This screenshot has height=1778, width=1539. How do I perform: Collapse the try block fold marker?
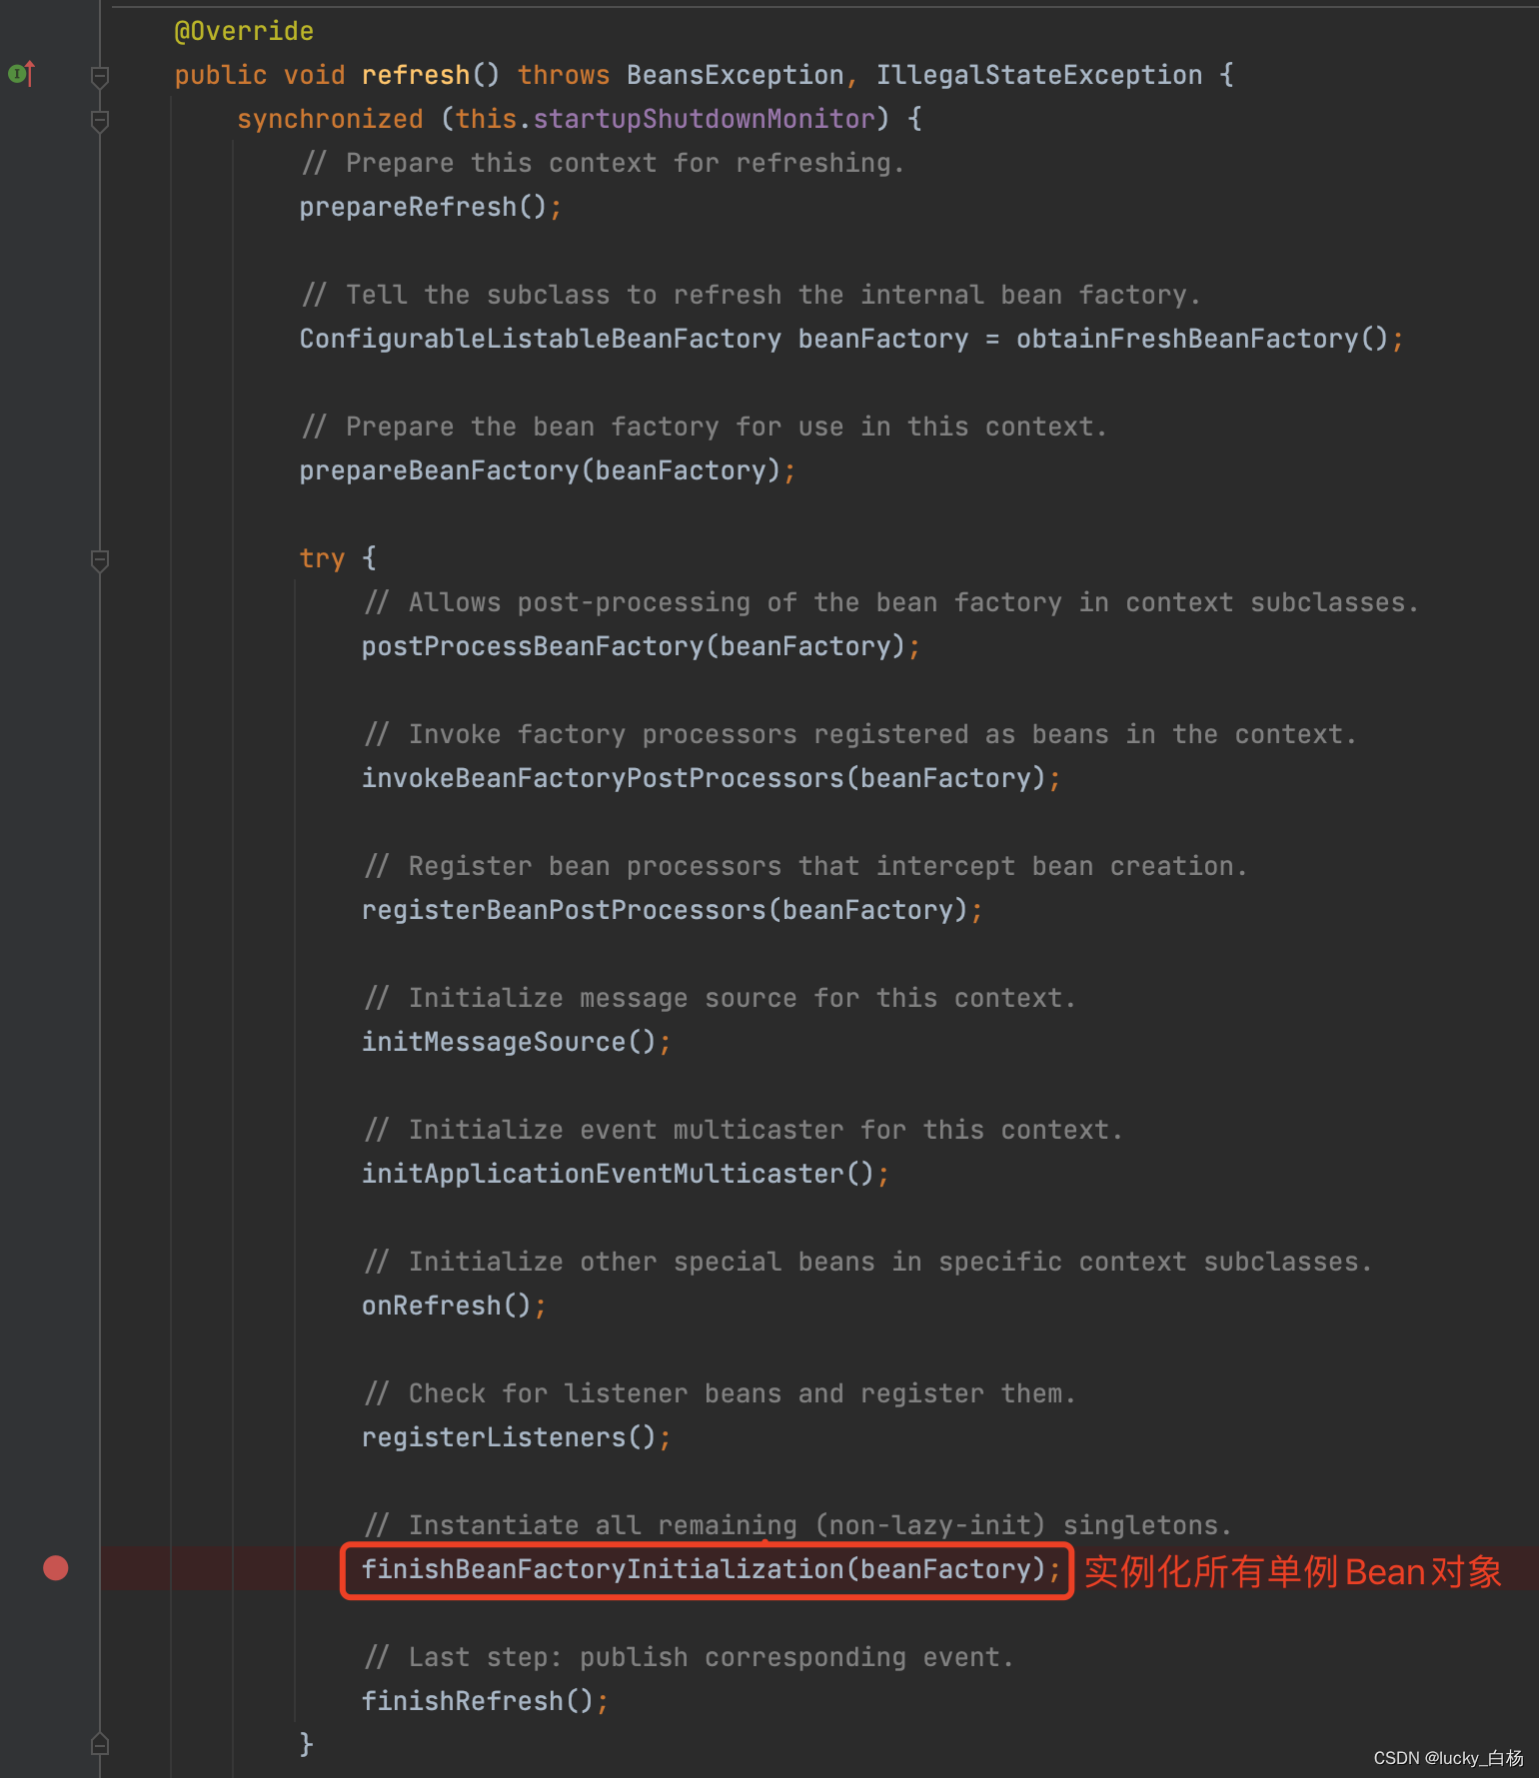(x=100, y=559)
